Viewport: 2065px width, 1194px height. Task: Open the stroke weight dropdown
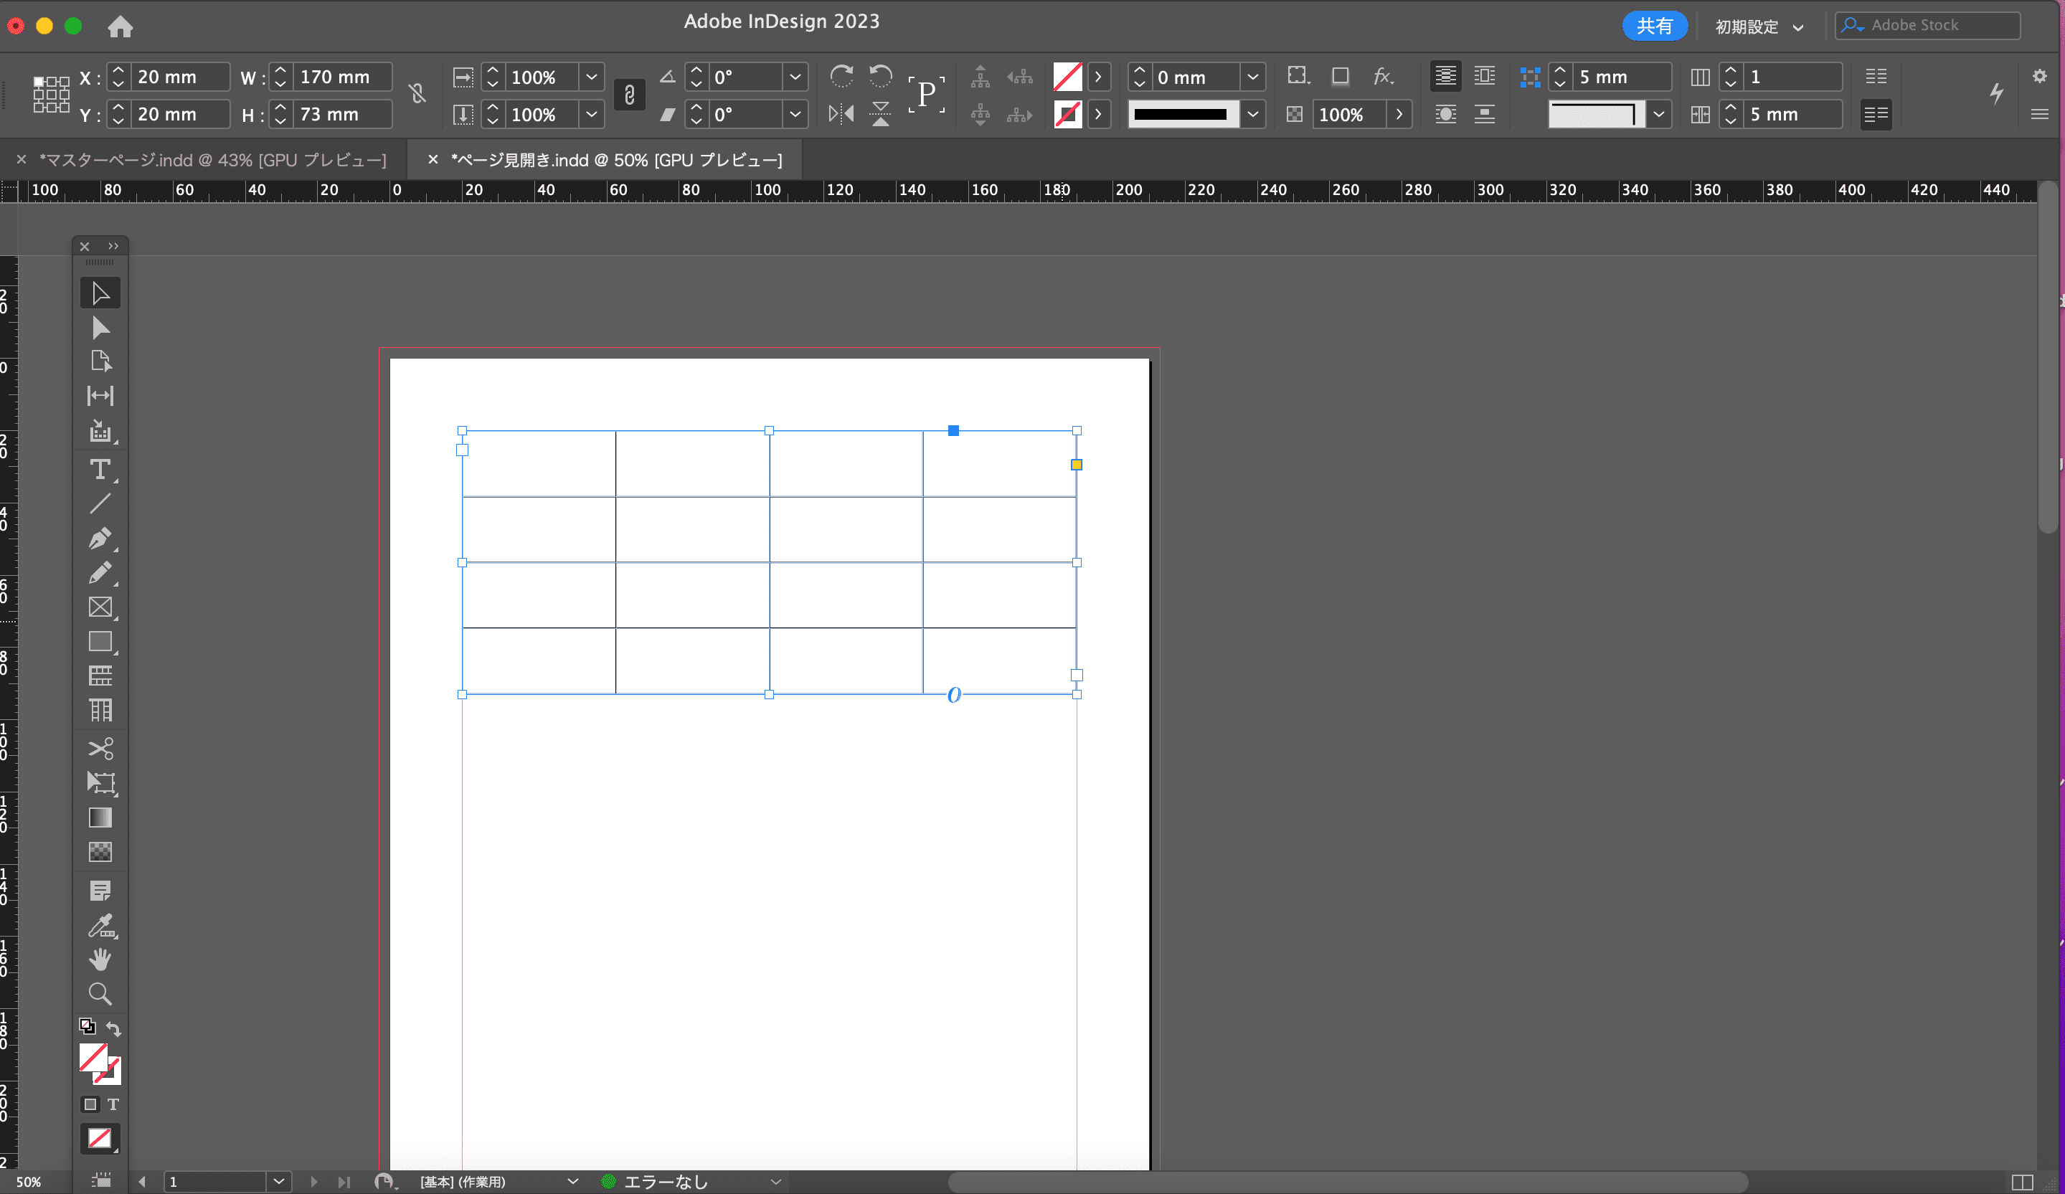(1253, 77)
